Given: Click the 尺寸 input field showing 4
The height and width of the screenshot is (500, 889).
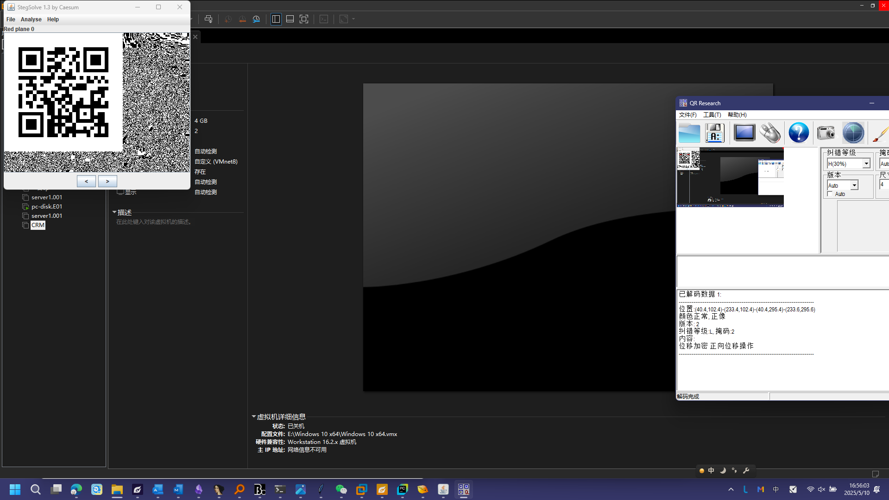Looking at the screenshot, I should click(x=884, y=184).
